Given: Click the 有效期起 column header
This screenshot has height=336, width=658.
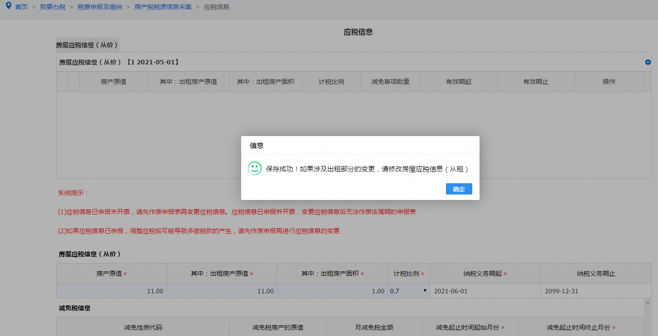Looking at the screenshot, I should click(459, 82).
